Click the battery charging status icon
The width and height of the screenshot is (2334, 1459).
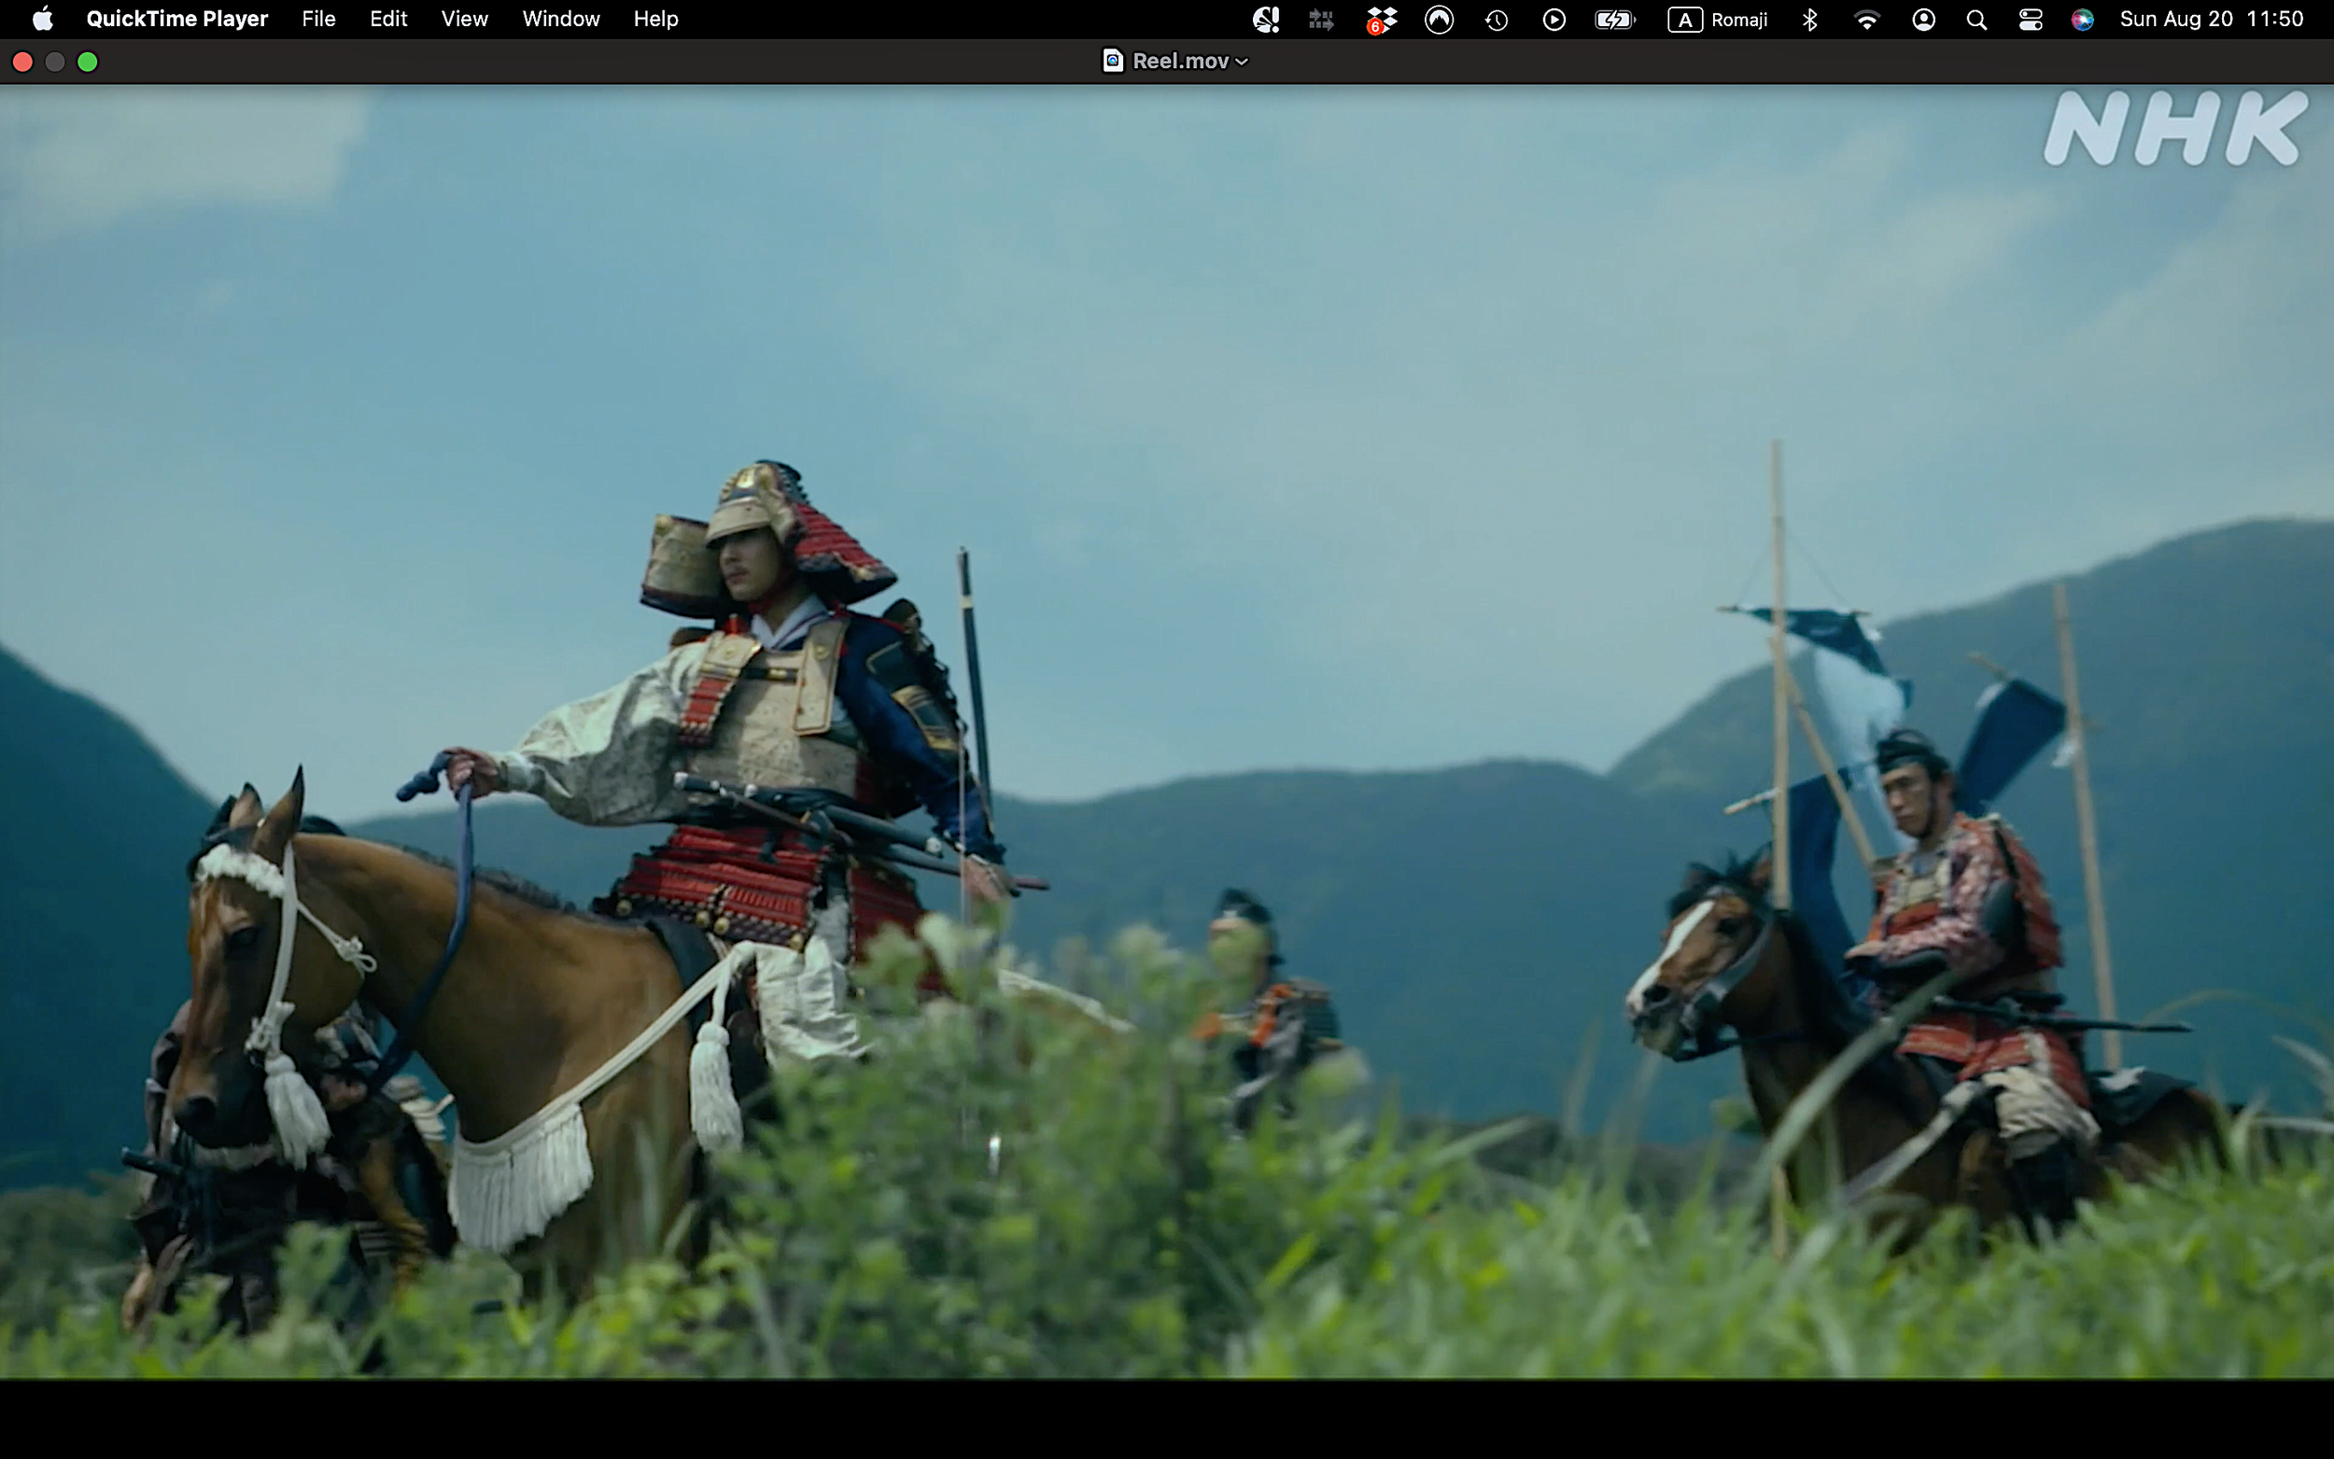coord(1614,20)
